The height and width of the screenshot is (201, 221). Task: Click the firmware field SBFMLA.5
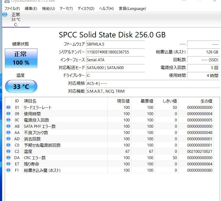click(115, 44)
